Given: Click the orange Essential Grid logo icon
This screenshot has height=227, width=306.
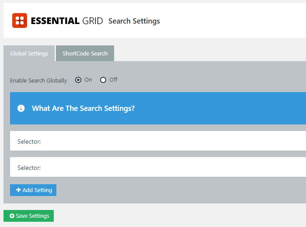Looking at the screenshot, I should pos(20,21).
